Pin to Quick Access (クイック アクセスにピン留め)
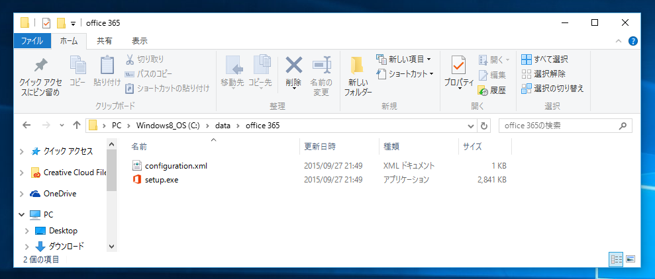Image resolution: width=655 pixels, height=279 pixels. point(40,76)
